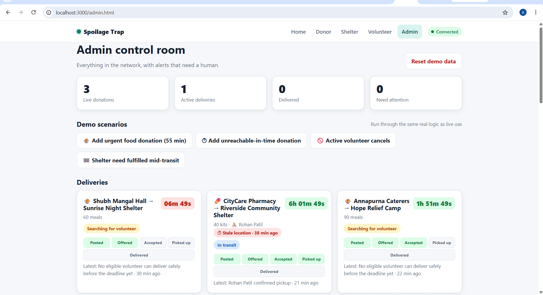Click the 1h 51m 49s countdown timer
543x295 pixels.
434,204
